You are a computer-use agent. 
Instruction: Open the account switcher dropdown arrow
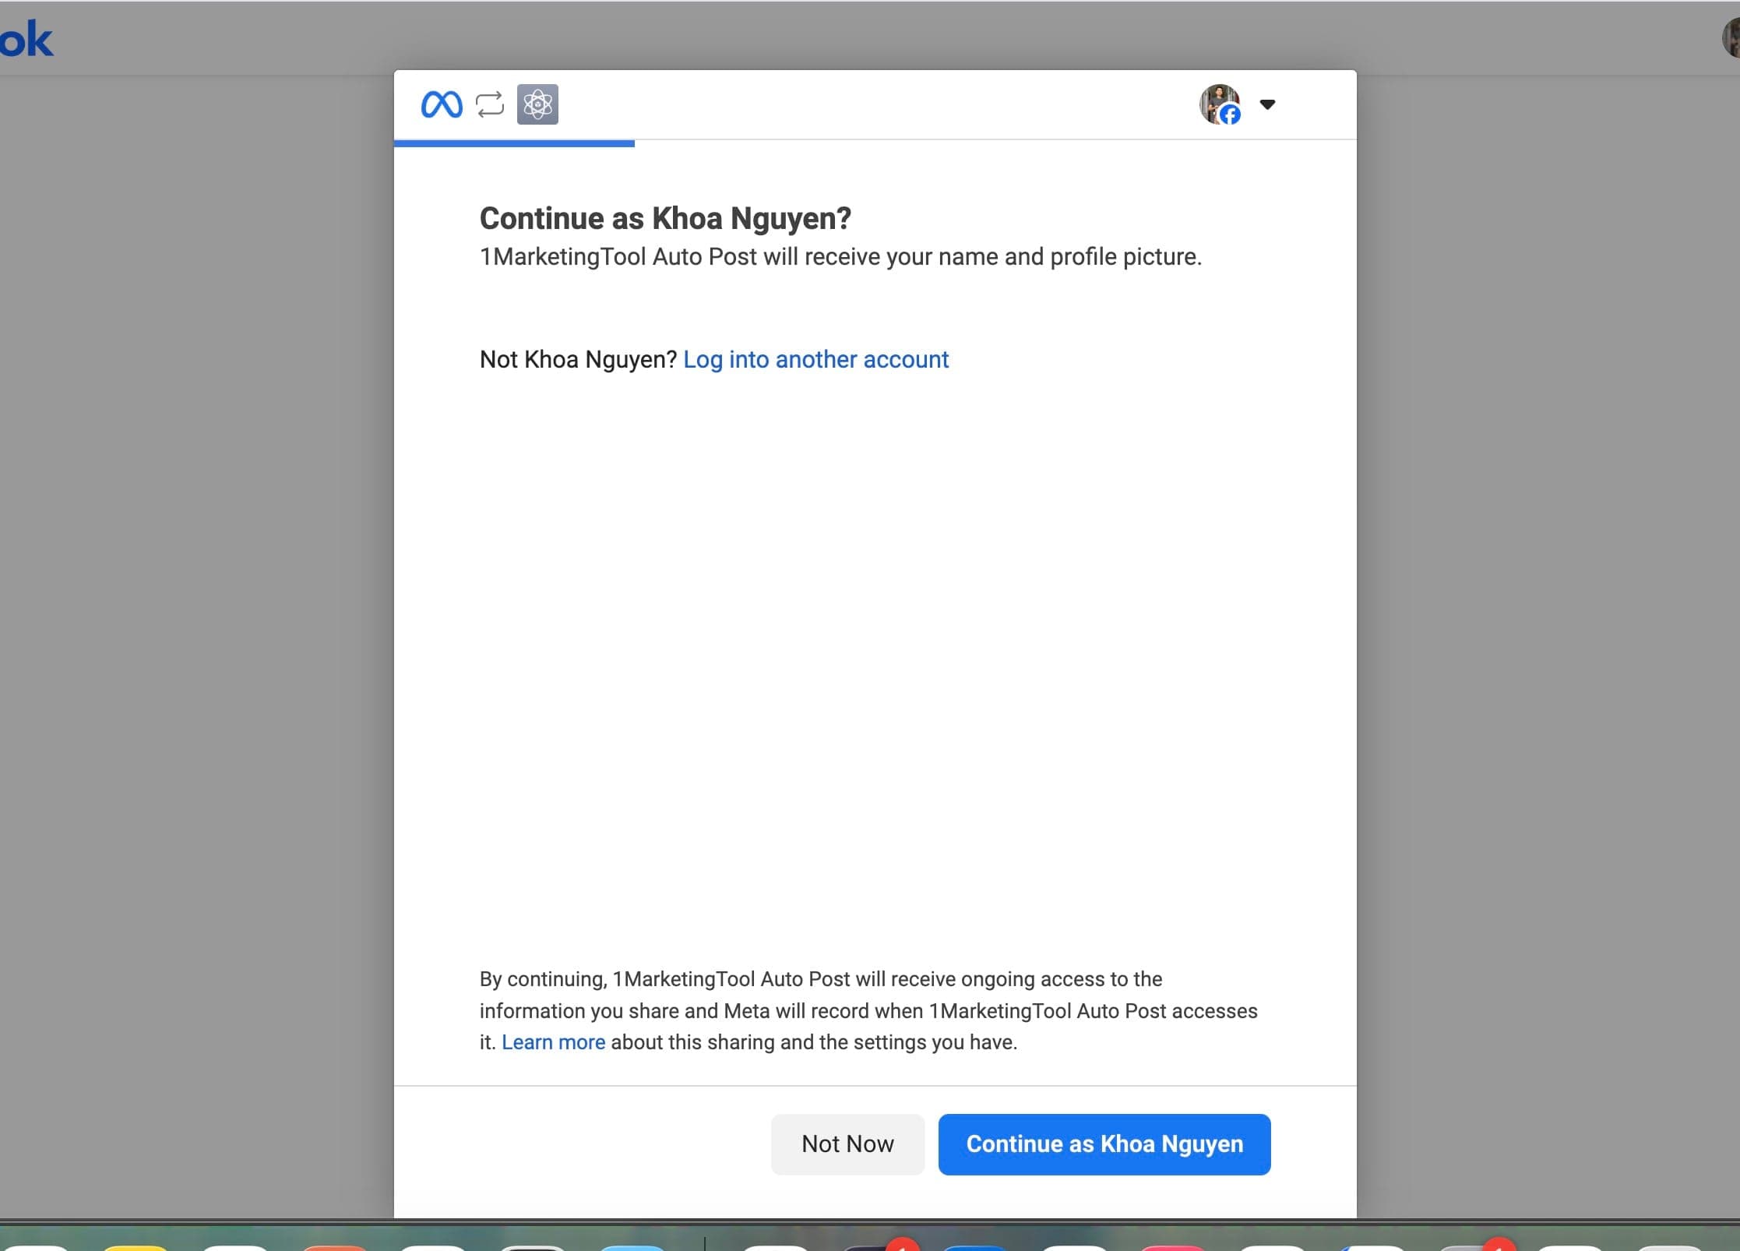(1267, 104)
